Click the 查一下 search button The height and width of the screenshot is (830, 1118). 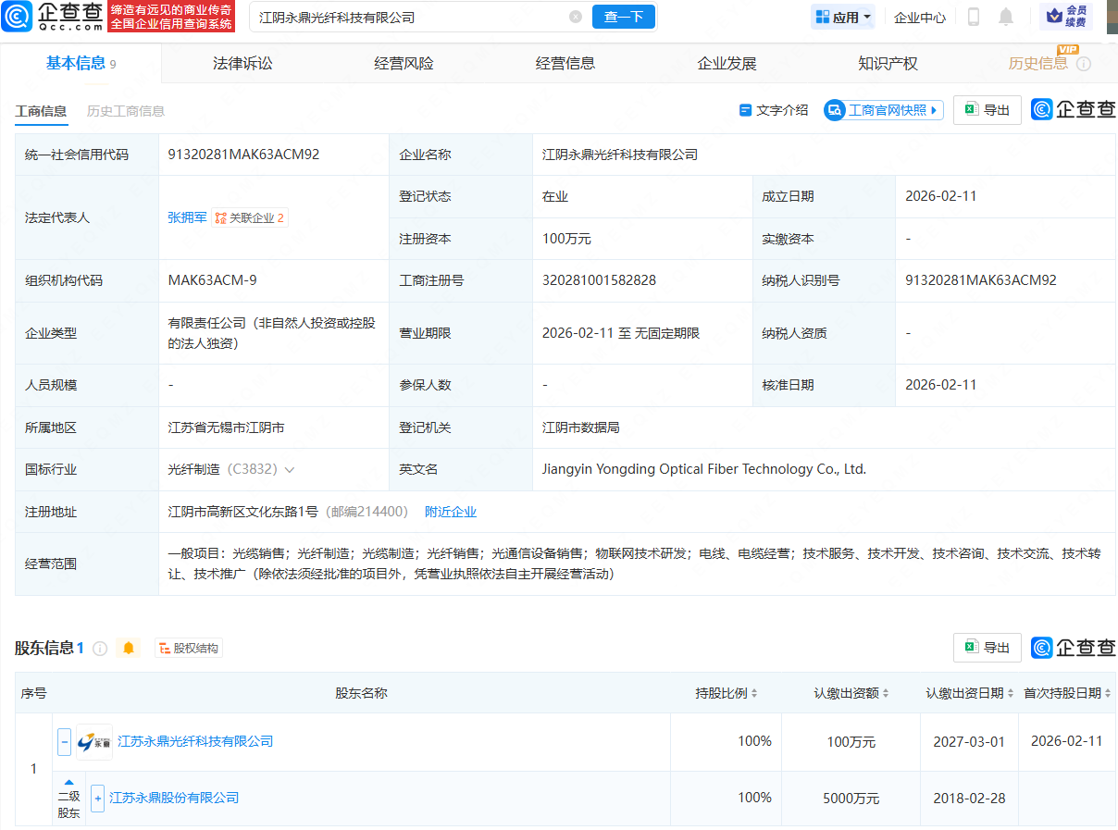623,17
